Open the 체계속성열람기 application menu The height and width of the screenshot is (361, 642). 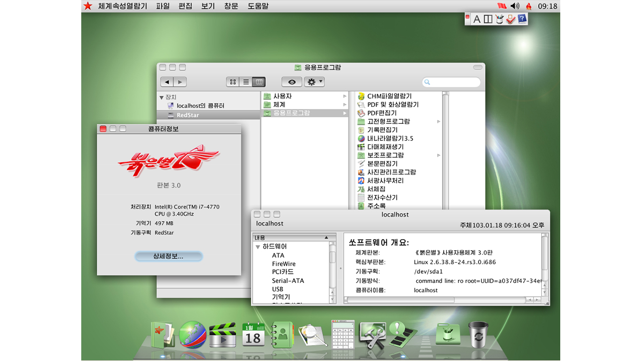123,6
